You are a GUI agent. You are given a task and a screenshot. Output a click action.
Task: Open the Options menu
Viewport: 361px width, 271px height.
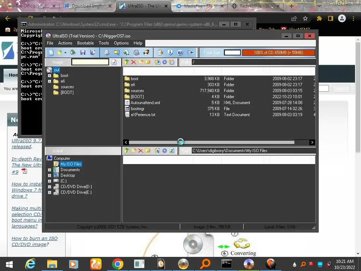(121, 43)
